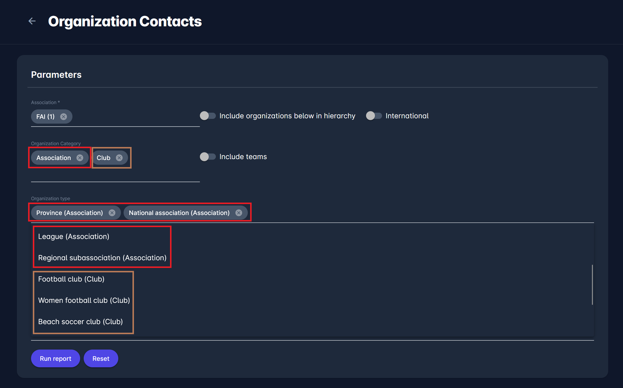
Task: Choose Beach soccer club (Club)
Action: tap(80, 322)
